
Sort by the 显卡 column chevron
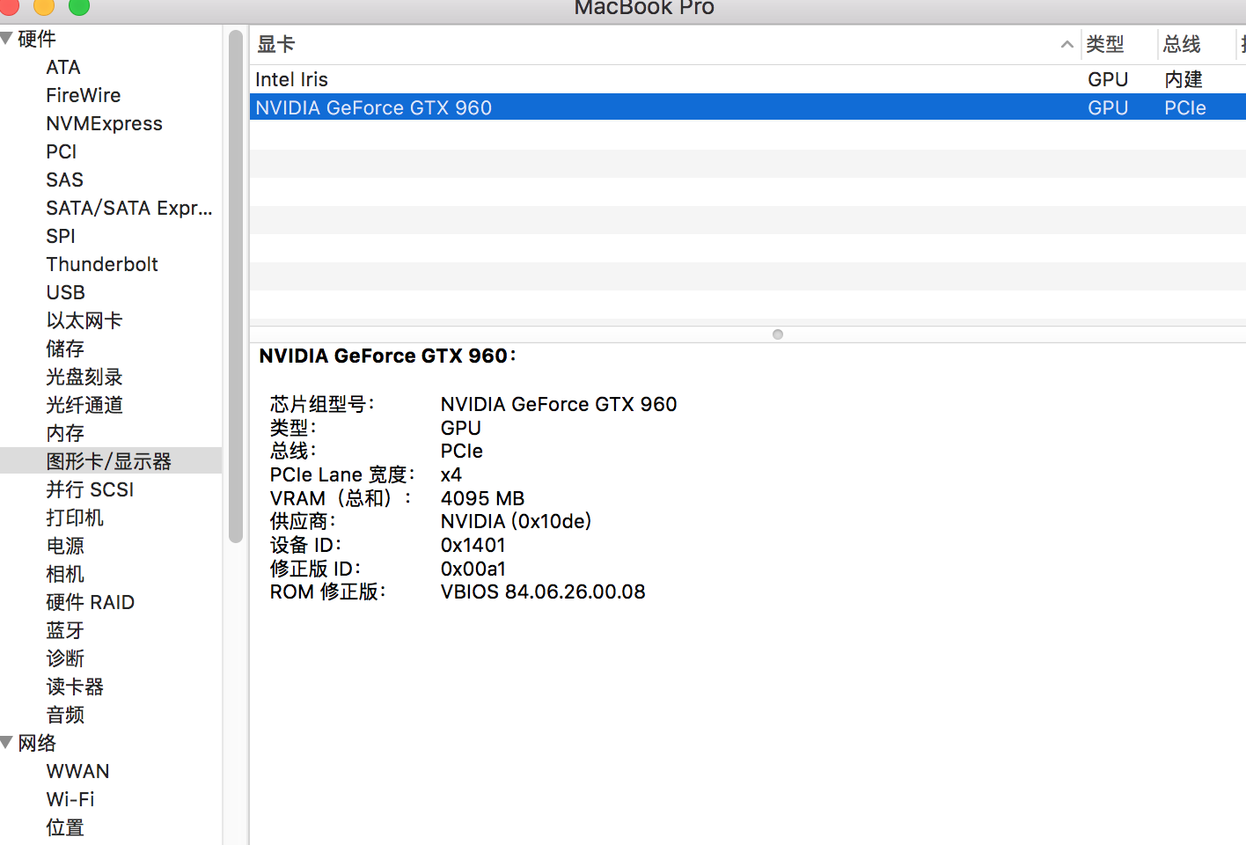pyautogui.click(x=1066, y=45)
